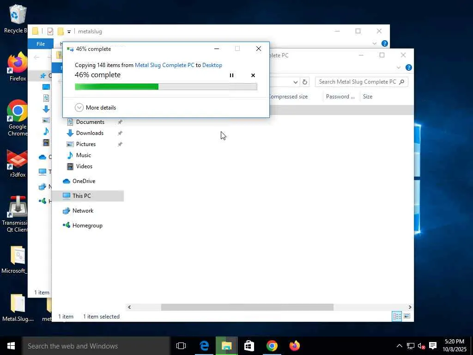
Task: Open Network in navigation pane
Action: point(83,211)
